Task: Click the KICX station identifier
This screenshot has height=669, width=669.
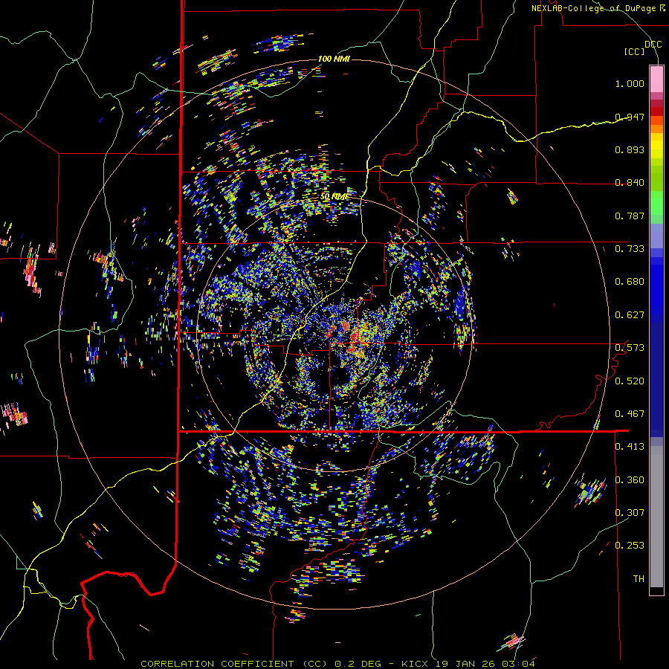Action: tap(415, 664)
